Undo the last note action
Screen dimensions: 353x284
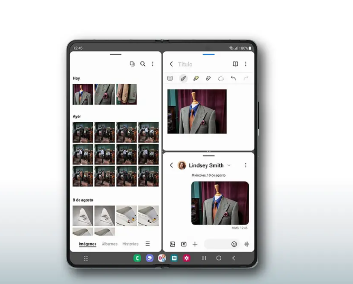233,78
